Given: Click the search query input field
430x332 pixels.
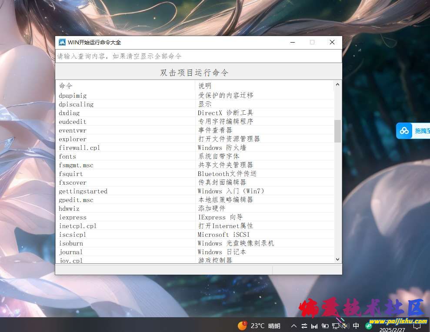Looking at the screenshot, I should [198, 56].
